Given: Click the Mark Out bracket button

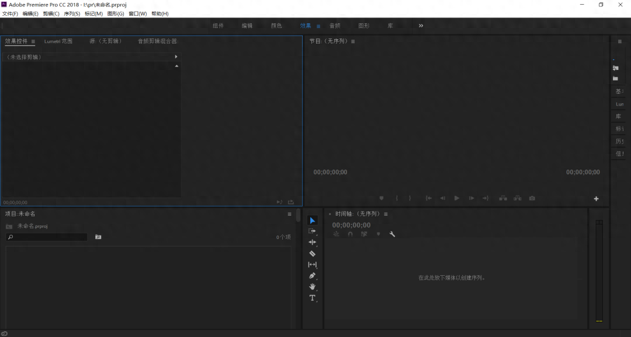Looking at the screenshot, I should 410,198.
